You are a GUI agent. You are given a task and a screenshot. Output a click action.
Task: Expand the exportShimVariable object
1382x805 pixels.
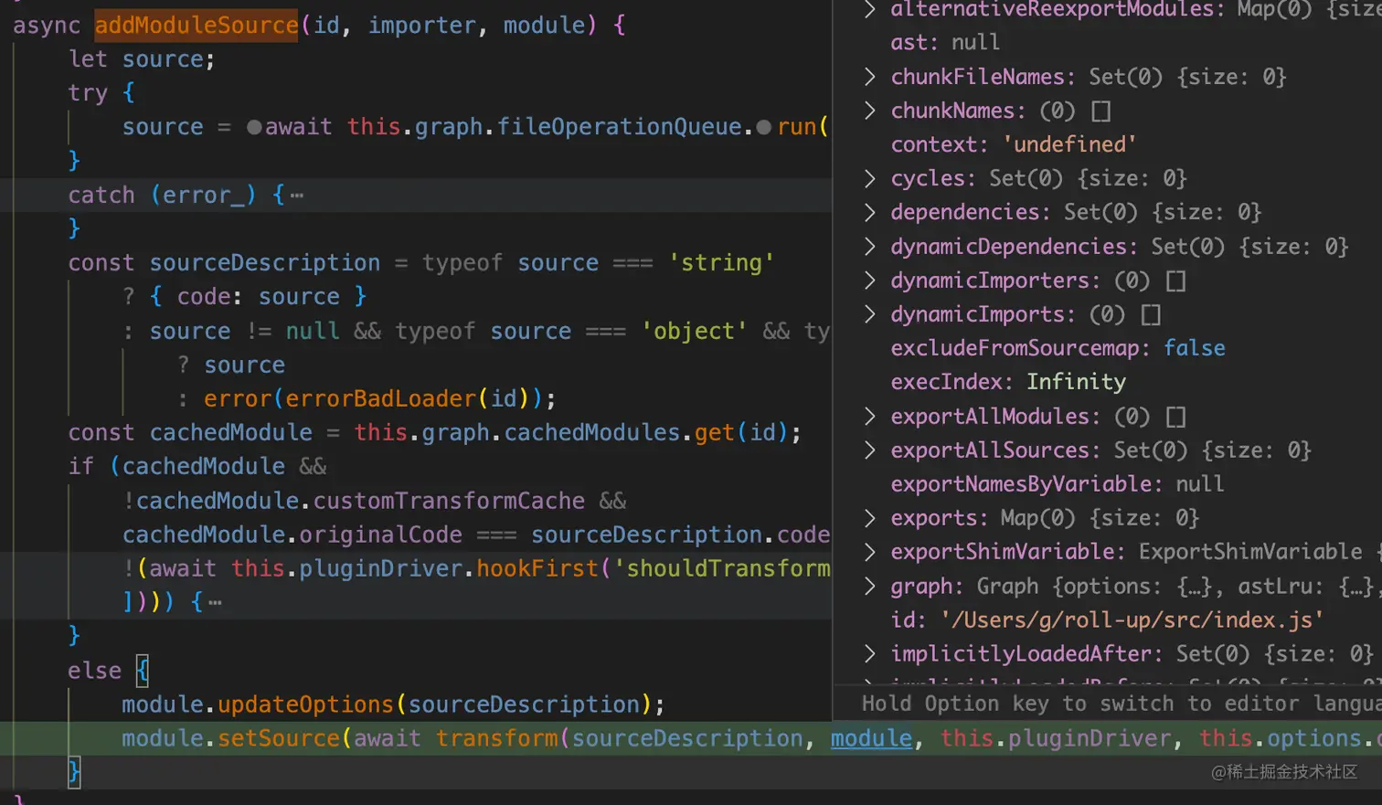tap(869, 552)
